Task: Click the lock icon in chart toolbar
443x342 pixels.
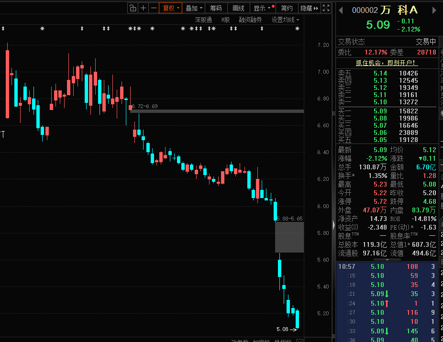Action: click(133, 8)
